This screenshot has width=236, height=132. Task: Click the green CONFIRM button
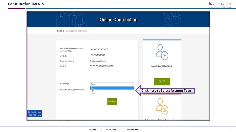click(x=112, y=101)
